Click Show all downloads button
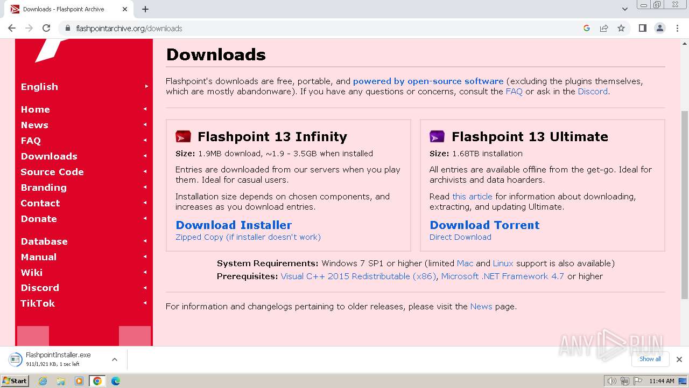The height and width of the screenshot is (388, 689). (x=650, y=359)
